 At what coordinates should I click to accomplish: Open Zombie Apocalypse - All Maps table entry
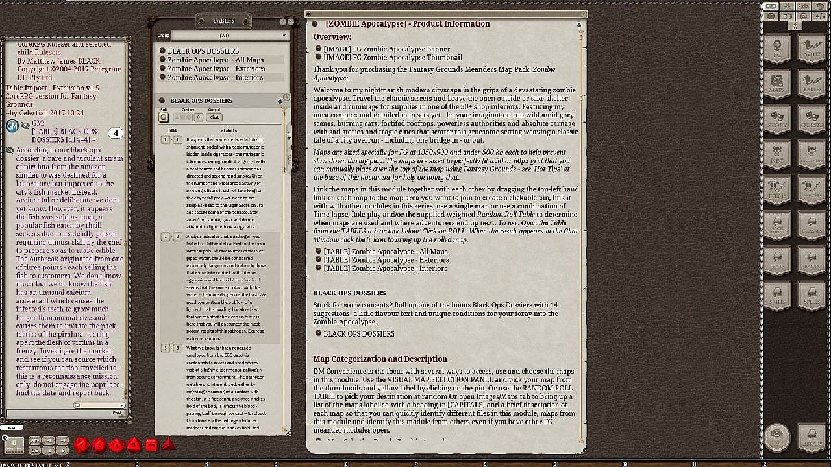(216, 60)
